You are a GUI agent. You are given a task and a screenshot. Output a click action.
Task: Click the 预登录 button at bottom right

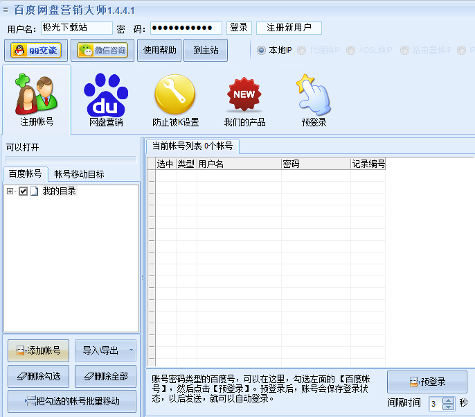[427, 382]
